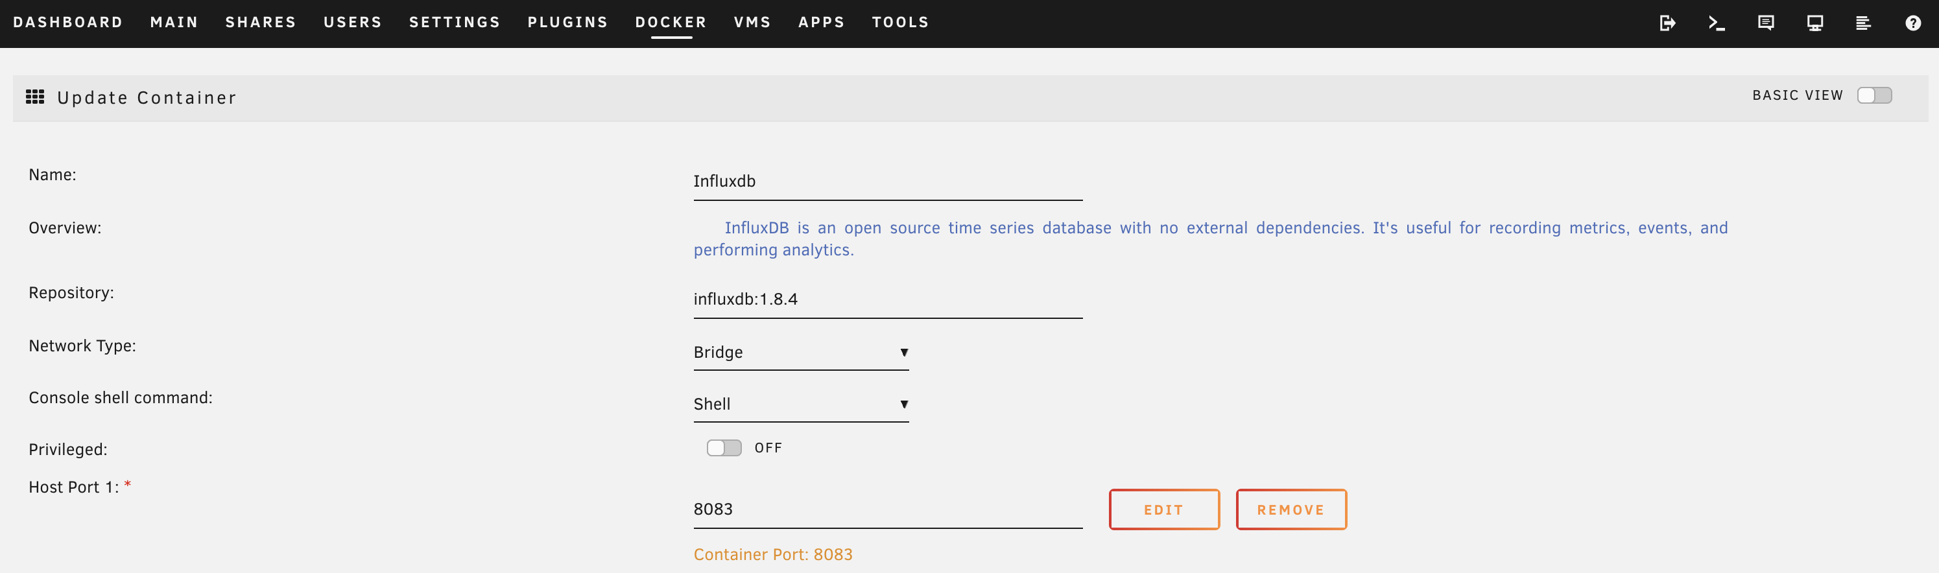This screenshot has height=573, width=1939.
Task: Open the feedback speech-bubble icon
Action: [x=1766, y=23]
